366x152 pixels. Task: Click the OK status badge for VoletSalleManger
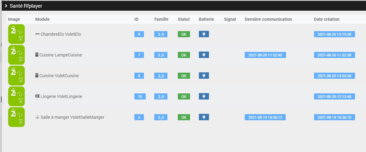pyautogui.click(x=184, y=117)
